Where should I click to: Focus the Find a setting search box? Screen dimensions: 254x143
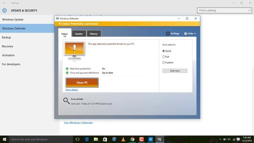(x=224, y=10)
